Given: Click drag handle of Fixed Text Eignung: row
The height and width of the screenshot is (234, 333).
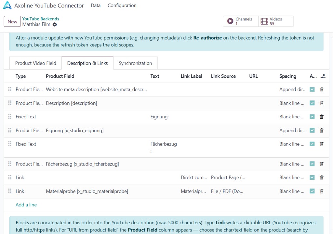Looking at the screenshot, I should tap(10, 116).
